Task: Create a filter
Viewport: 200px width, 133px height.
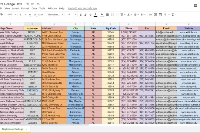Action: click(x=165, y=15)
